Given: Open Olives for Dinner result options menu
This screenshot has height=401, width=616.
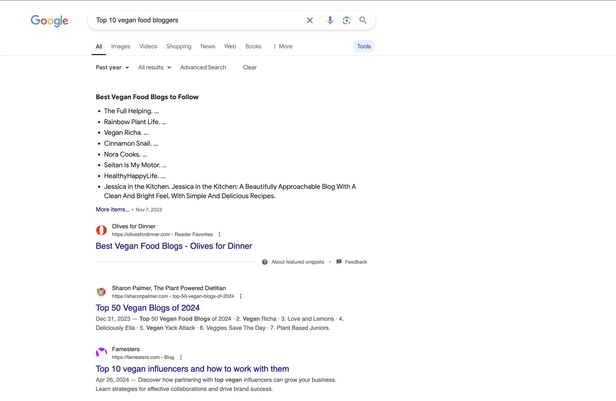Looking at the screenshot, I should (x=219, y=235).
